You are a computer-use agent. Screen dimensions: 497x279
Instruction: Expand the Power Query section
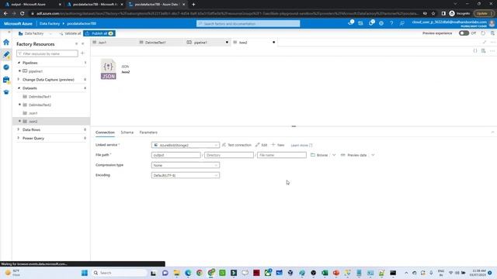click(19, 138)
